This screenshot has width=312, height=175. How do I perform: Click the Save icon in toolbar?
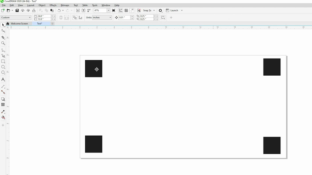pos(17,10)
